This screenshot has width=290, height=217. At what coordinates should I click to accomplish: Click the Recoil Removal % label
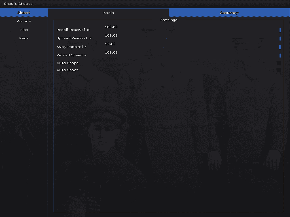[73, 30]
